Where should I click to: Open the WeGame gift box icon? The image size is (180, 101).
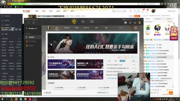tap(139, 23)
